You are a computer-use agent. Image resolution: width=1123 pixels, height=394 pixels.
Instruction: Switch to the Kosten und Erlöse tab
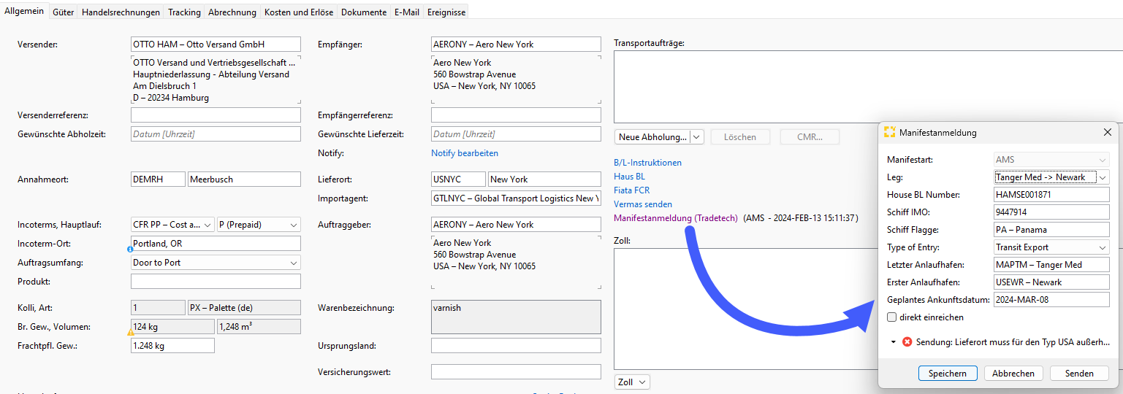pos(298,12)
